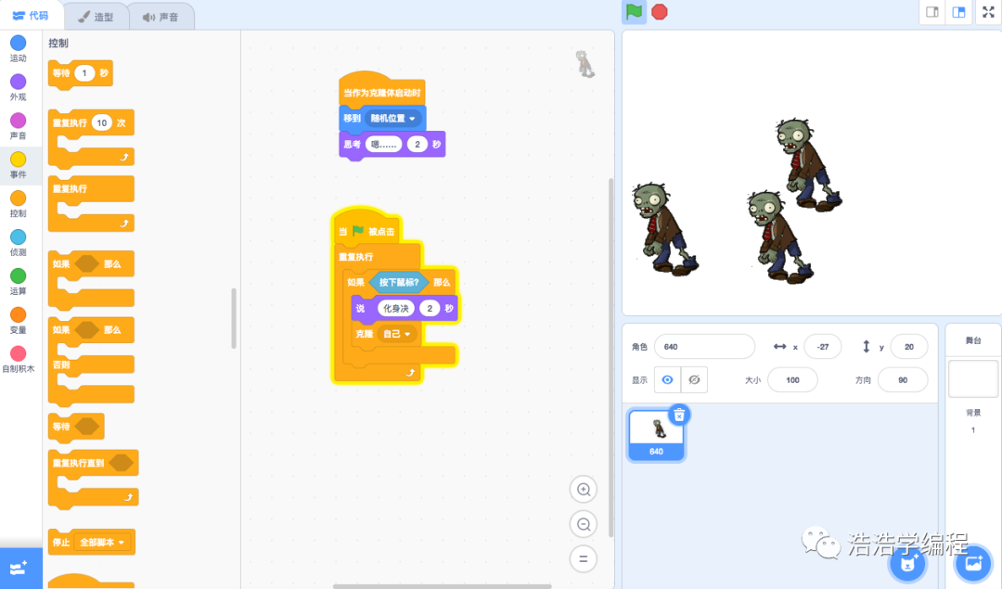Edit the 说 block seconds value 2
The width and height of the screenshot is (1002, 589).
430,309
